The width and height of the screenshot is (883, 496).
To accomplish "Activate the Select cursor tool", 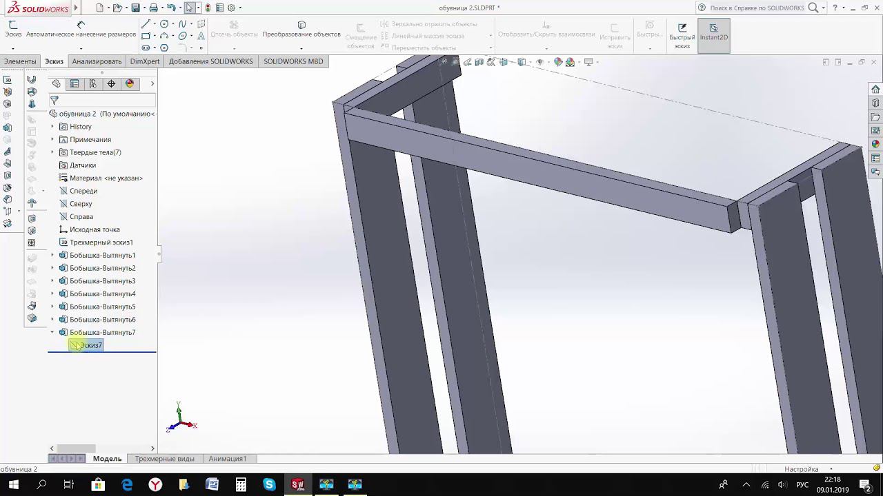I will (x=189, y=8).
